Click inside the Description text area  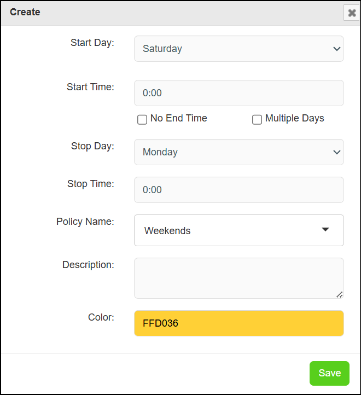(x=239, y=278)
